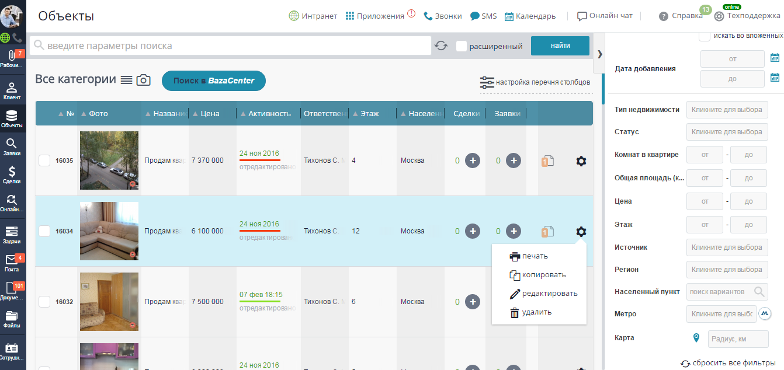
Task: Select checkbox for object 16034
Action: (44, 231)
